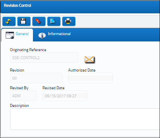The width and height of the screenshot is (160, 138).
Task: Select the General tab label
Action: pyautogui.click(x=22, y=34)
